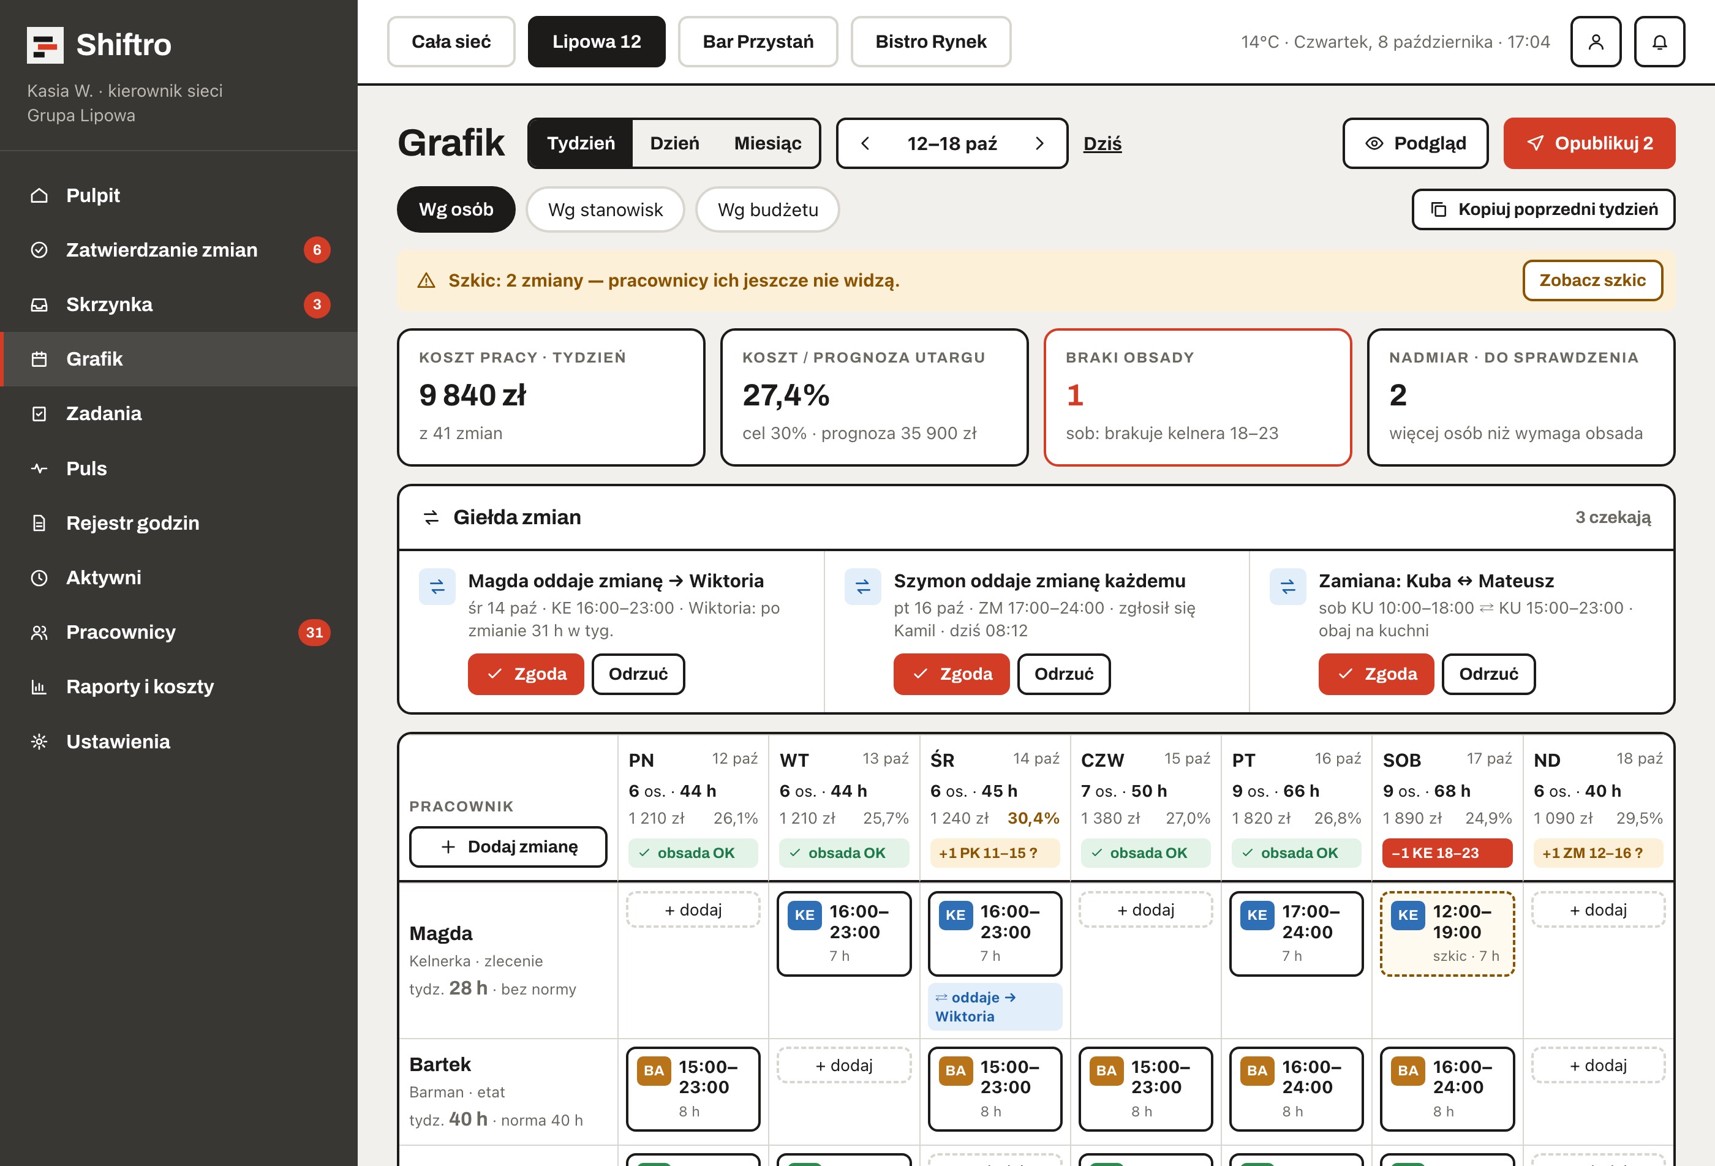This screenshot has height=1166, width=1715.
Task: Open Zadania in the sidebar
Action: click(179, 414)
